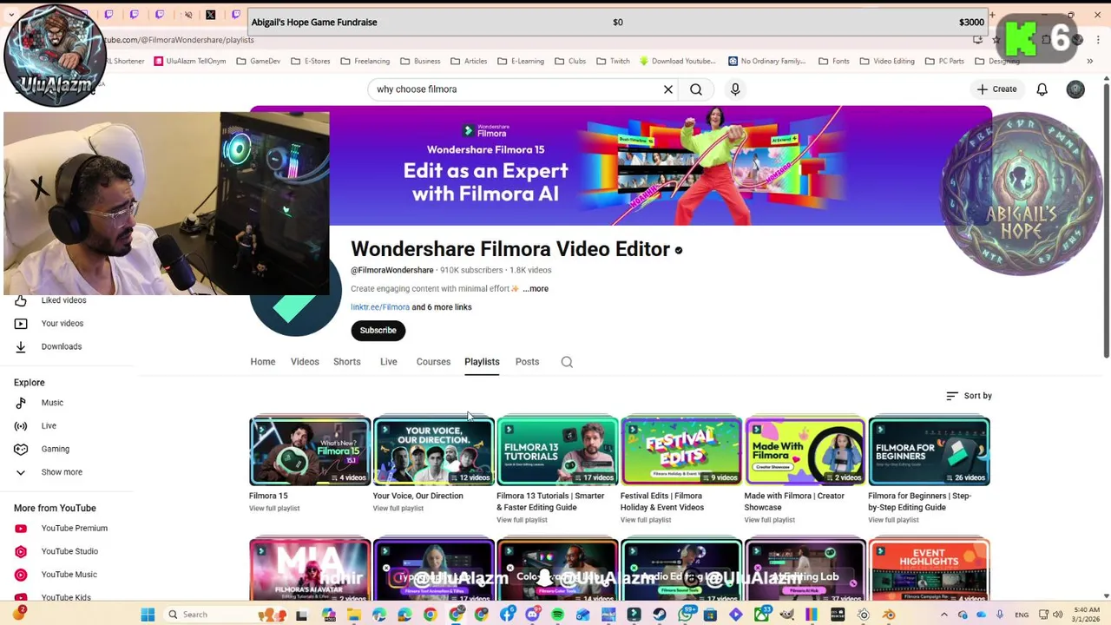Open the taskbar clock and date
Image resolution: width=1111 pixels, height=625 pixels.
pos(1087,615)
